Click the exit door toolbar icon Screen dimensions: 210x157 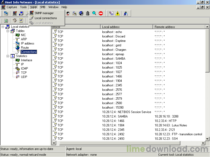(x=126, y=13)
